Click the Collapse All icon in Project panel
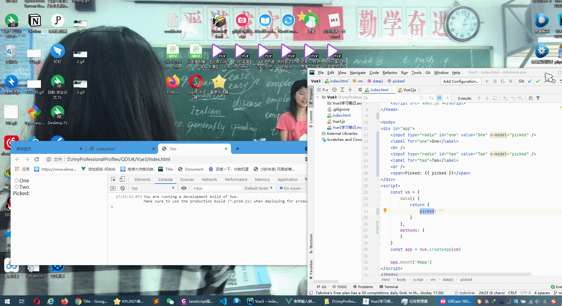Image resolution: width=562 pixels, height=306 pixels. pyautogui.click(x=350, y=90)
